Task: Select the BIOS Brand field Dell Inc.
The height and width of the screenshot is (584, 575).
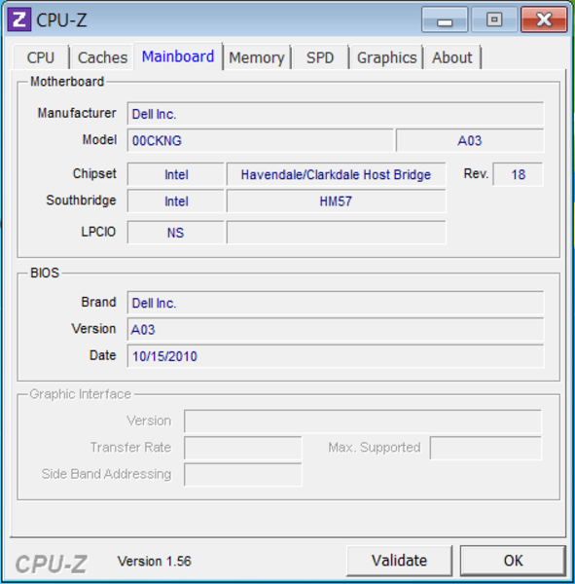Action: 335,303
